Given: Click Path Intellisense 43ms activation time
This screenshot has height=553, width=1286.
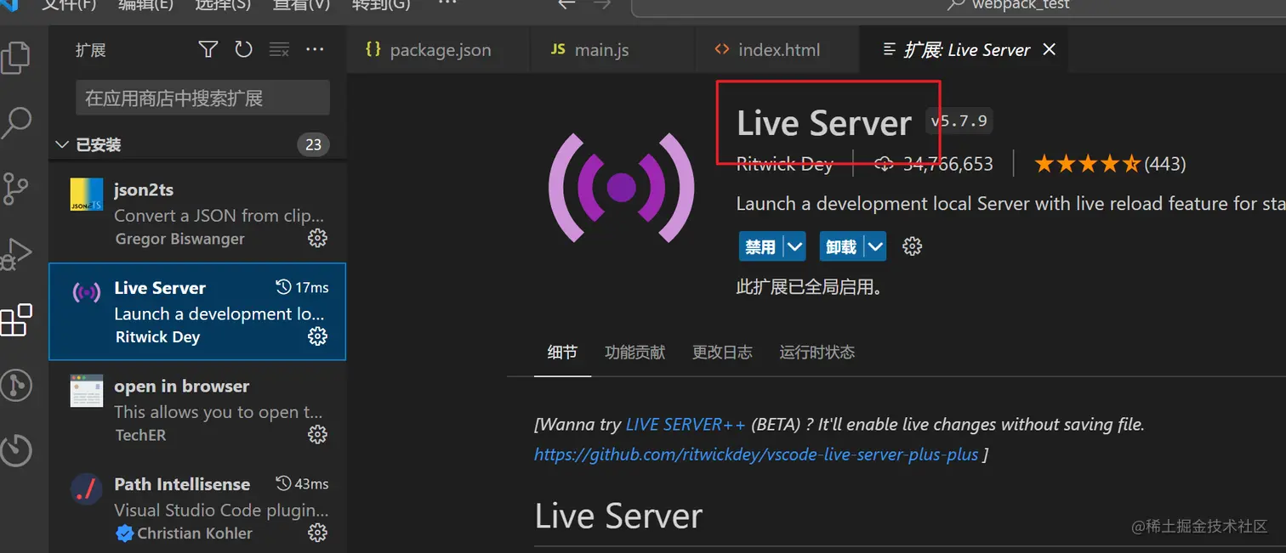Looking at the screenshot, I should 303,483.
